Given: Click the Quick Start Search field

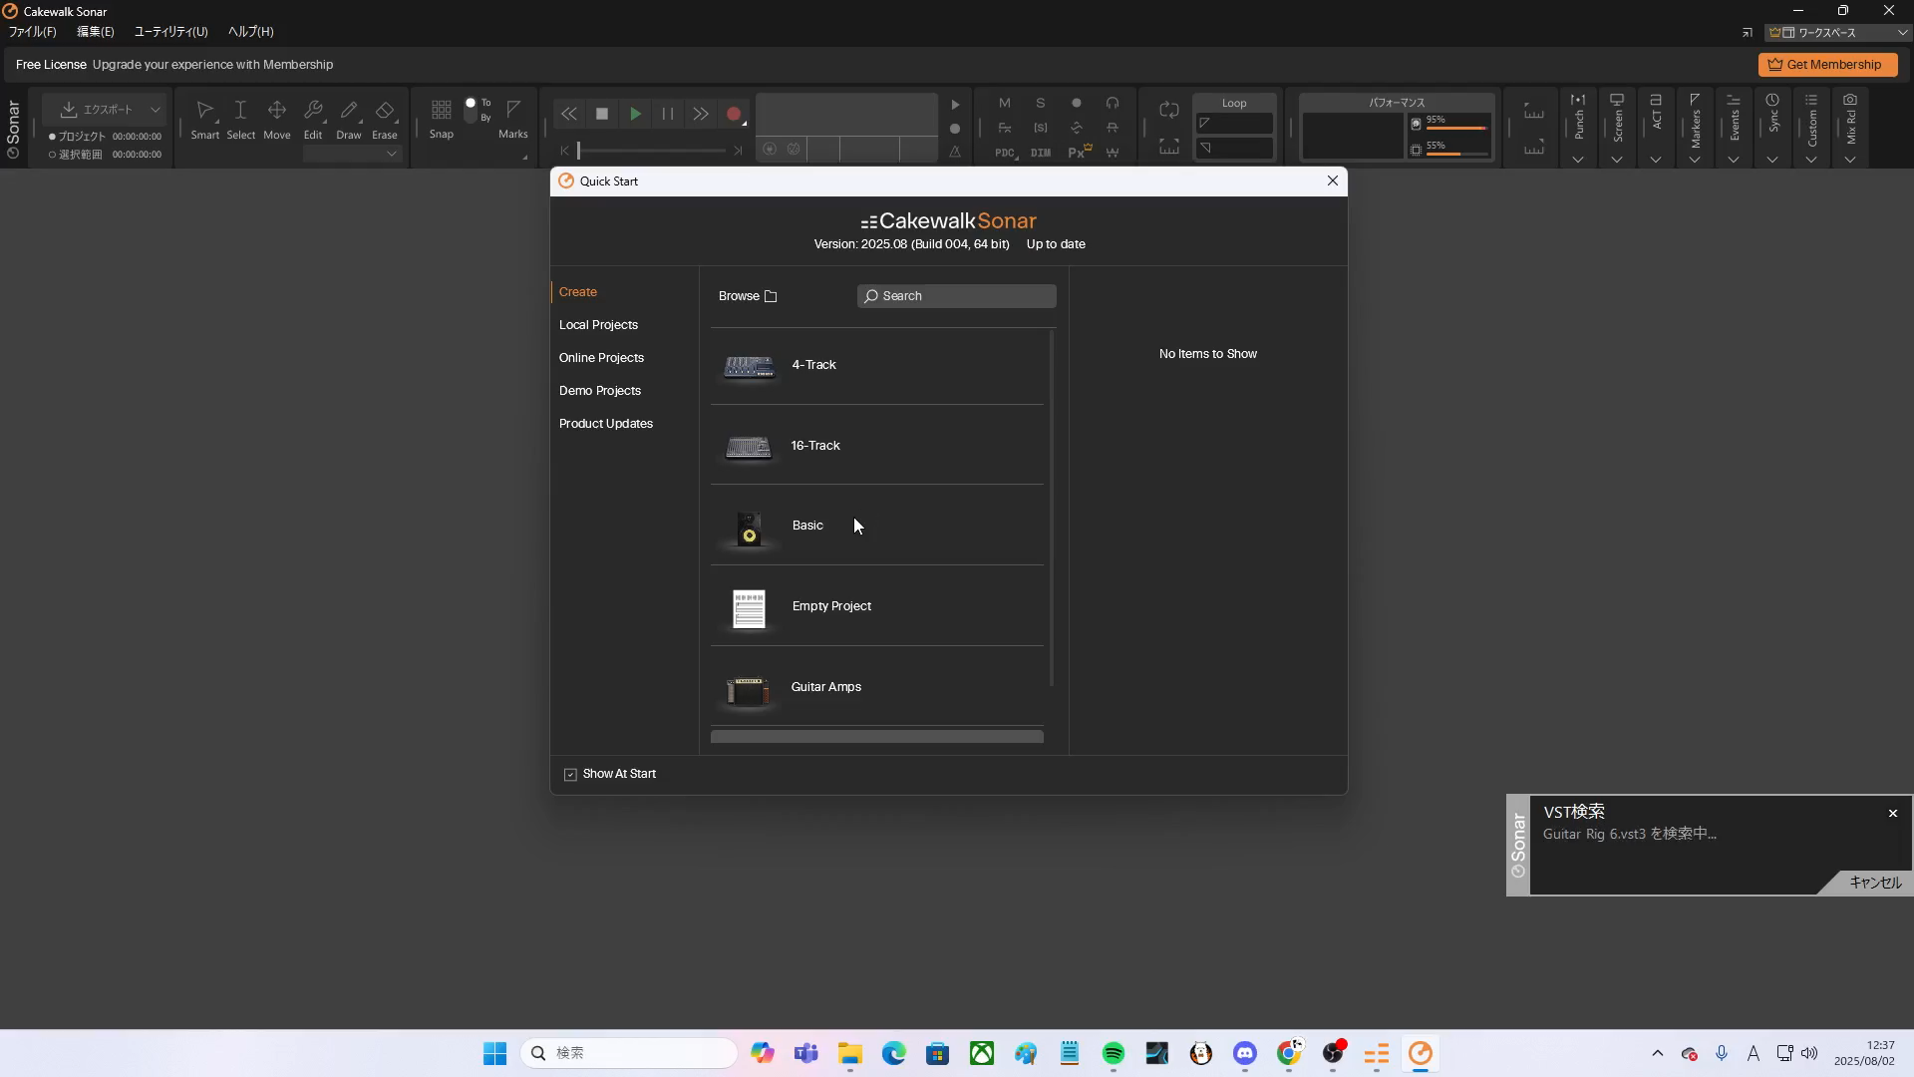Looking at the screenshot, I should [957, 296].
